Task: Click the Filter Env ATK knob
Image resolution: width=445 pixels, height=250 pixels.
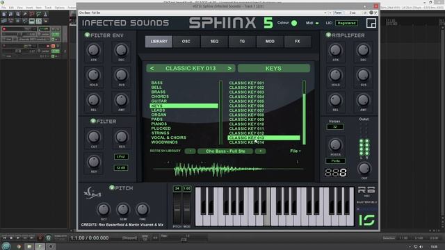Action: [93, 50]
